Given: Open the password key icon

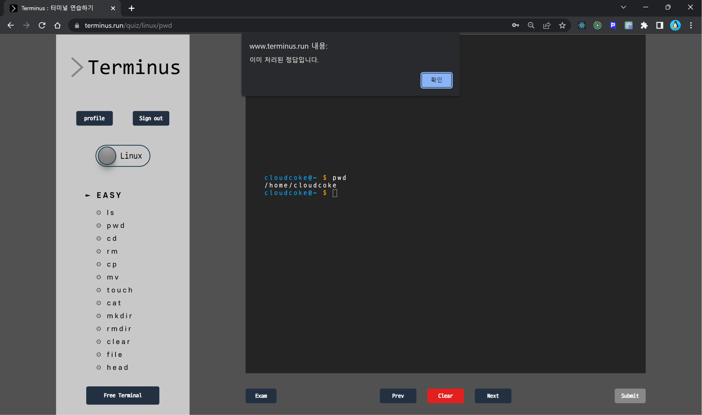Looking at the screenshot, I should pos(515,26).
